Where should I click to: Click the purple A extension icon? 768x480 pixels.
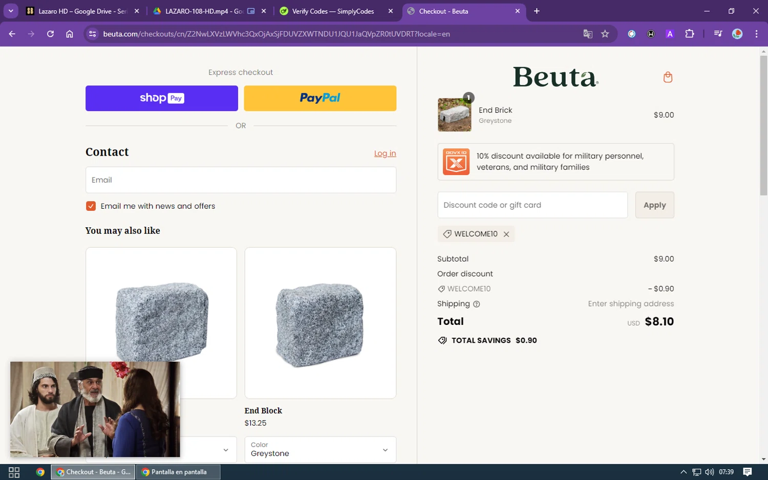pos(670,34)
